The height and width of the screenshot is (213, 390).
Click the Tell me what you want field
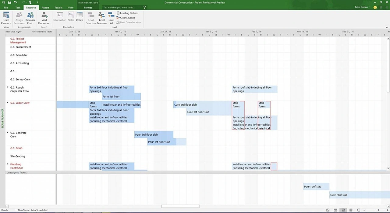120,7
